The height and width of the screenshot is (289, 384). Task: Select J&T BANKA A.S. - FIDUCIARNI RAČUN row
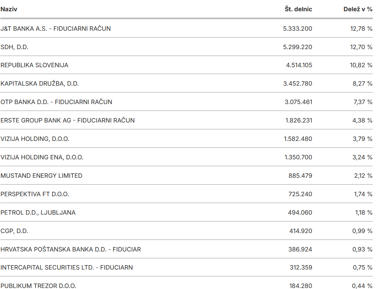pyautogui.click(x=186, y=28)
